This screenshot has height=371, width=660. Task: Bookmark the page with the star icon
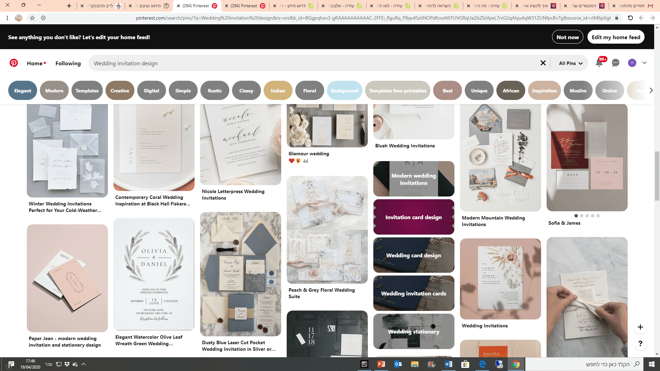32,18
